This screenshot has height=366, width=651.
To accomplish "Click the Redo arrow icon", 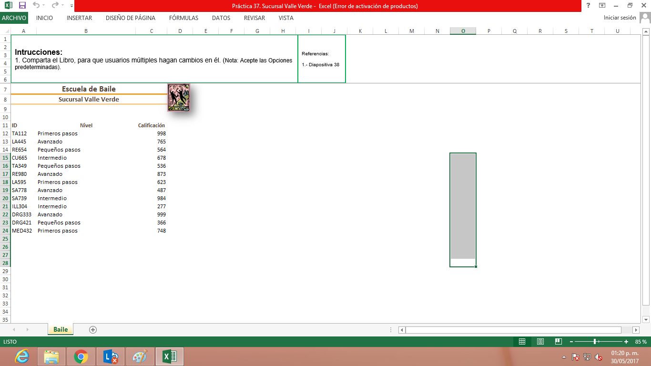I will (54, 6).
